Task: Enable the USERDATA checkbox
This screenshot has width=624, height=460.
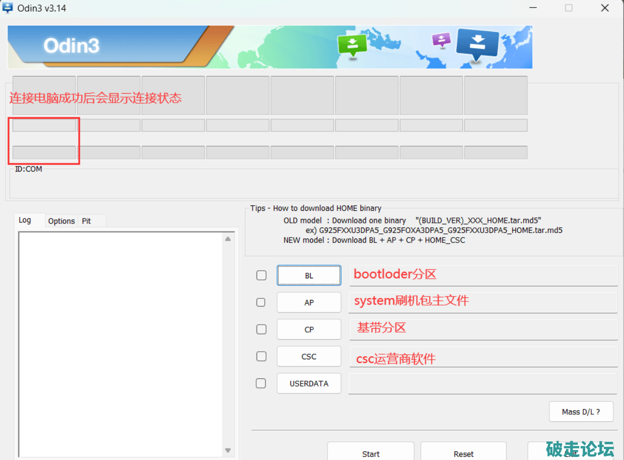Action: click(x=261, y=383)
